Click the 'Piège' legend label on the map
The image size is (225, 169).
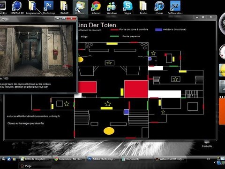[84, 37]
